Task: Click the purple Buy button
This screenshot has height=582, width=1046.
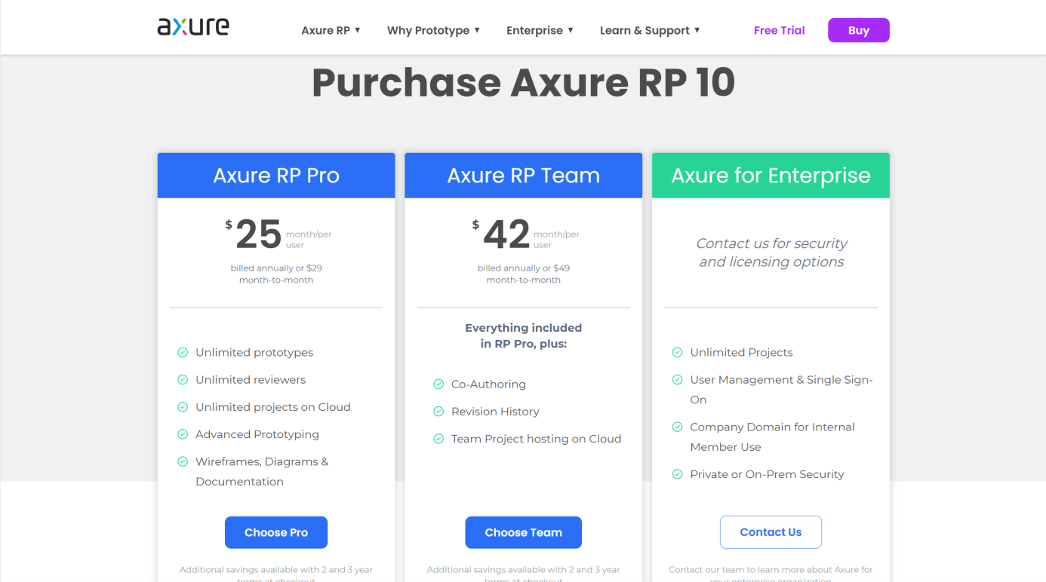Action: point(859,30)
